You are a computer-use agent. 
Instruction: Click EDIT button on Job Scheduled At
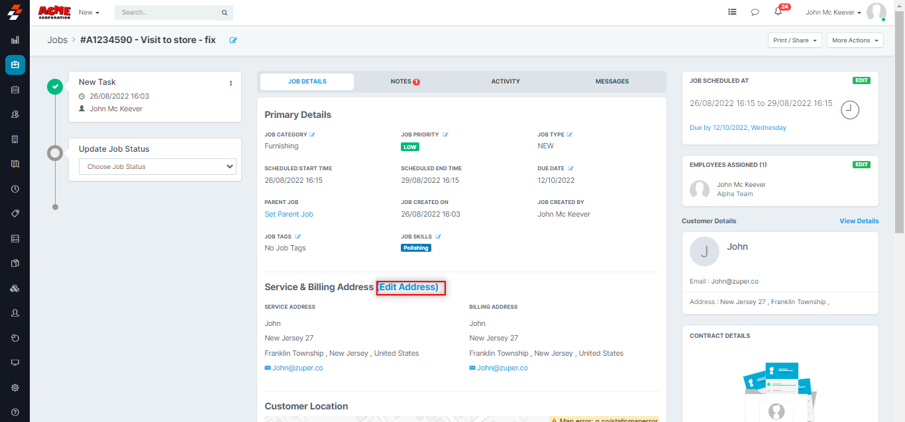pyautogui.click(x=861, y=80)
